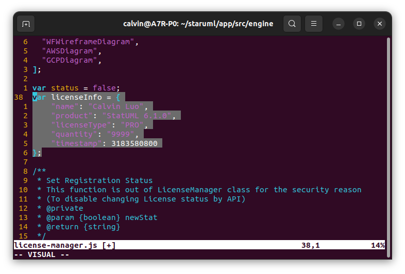Click the [+] modified flag
The image size is (405, 274).
point(109,245)
